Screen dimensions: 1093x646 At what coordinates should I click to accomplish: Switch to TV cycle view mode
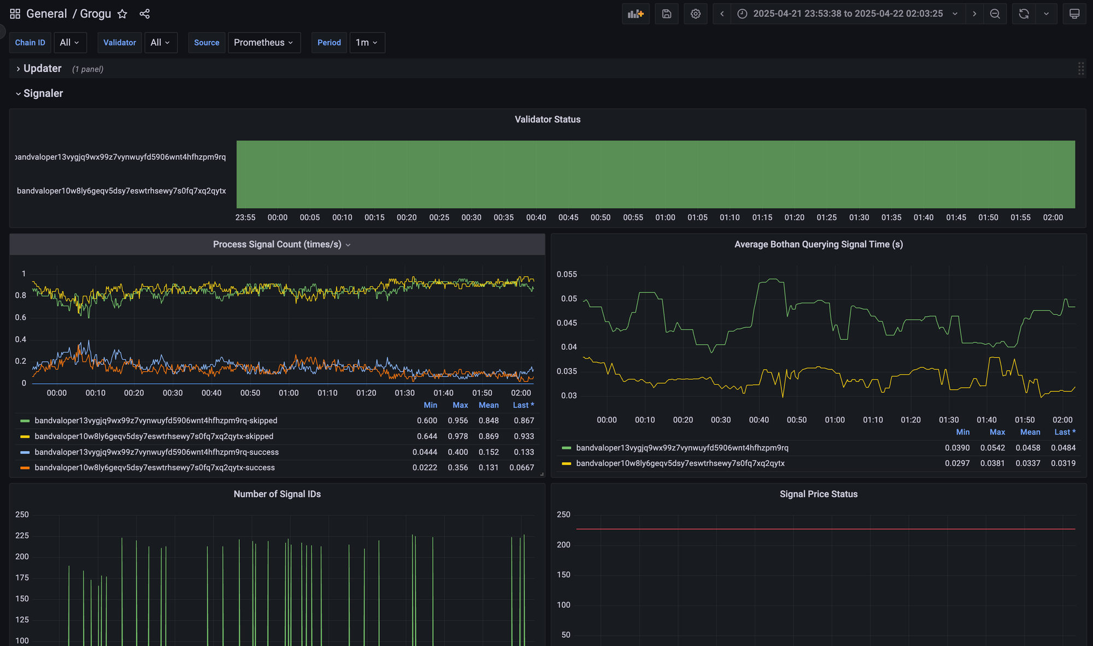coord(1074,14)
